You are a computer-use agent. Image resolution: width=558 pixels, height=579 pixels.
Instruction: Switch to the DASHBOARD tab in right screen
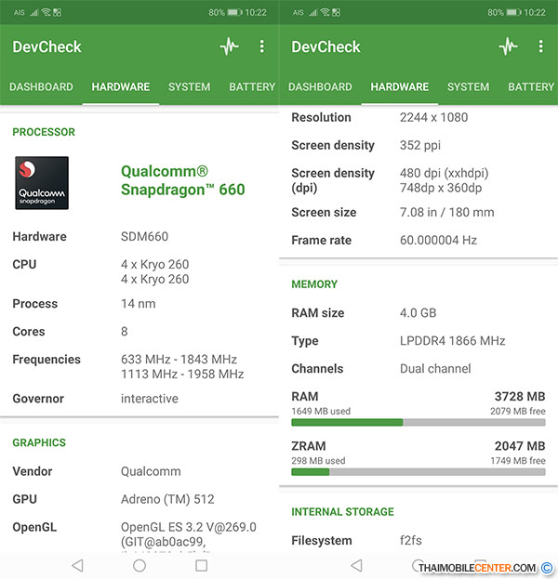tap(320, 86)
